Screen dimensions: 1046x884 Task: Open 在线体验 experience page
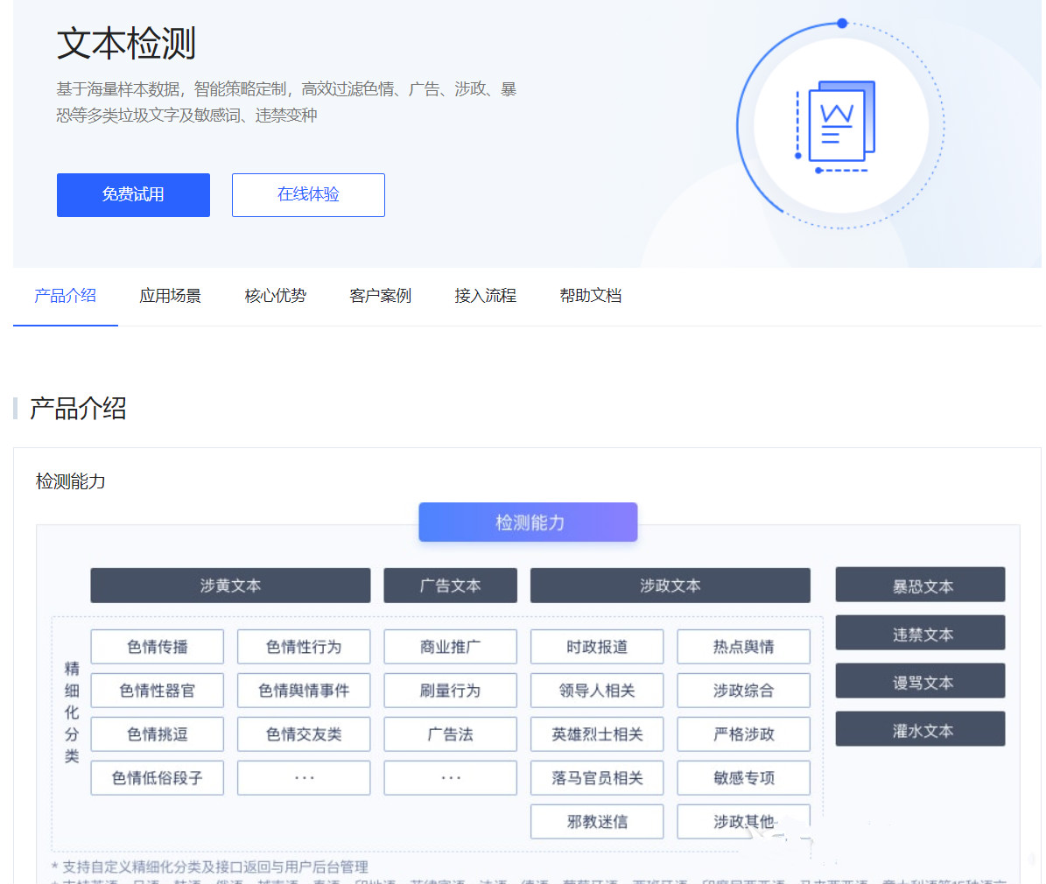point(308,194)
